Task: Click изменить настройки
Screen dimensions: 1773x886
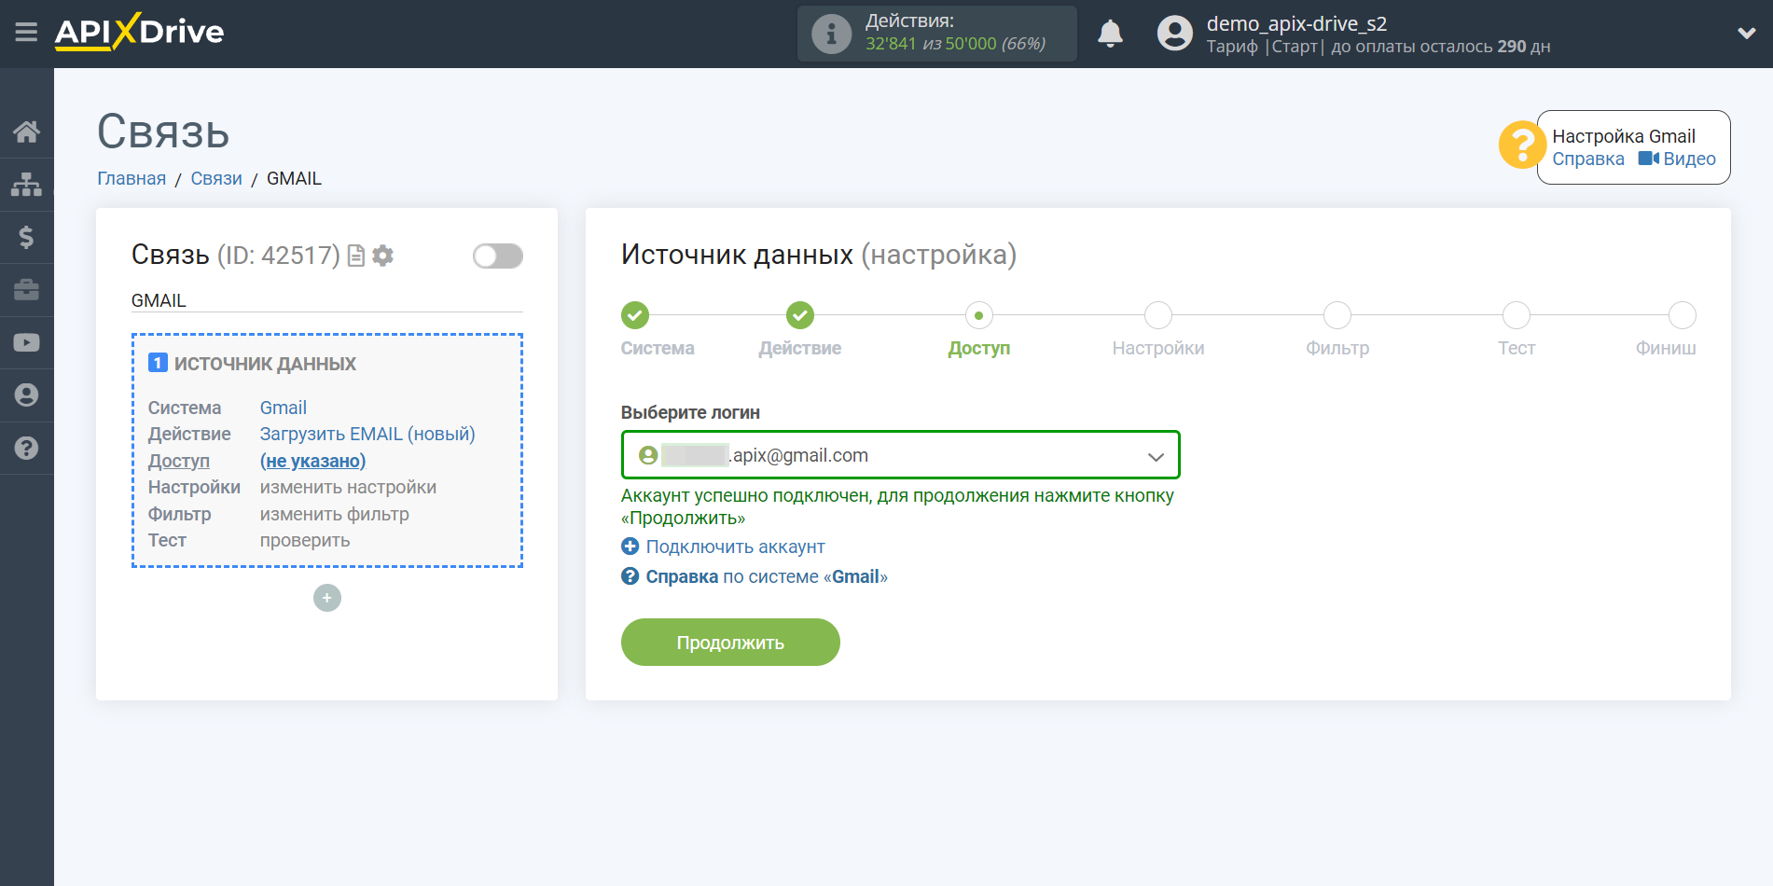Action: (x=348, y=488)
